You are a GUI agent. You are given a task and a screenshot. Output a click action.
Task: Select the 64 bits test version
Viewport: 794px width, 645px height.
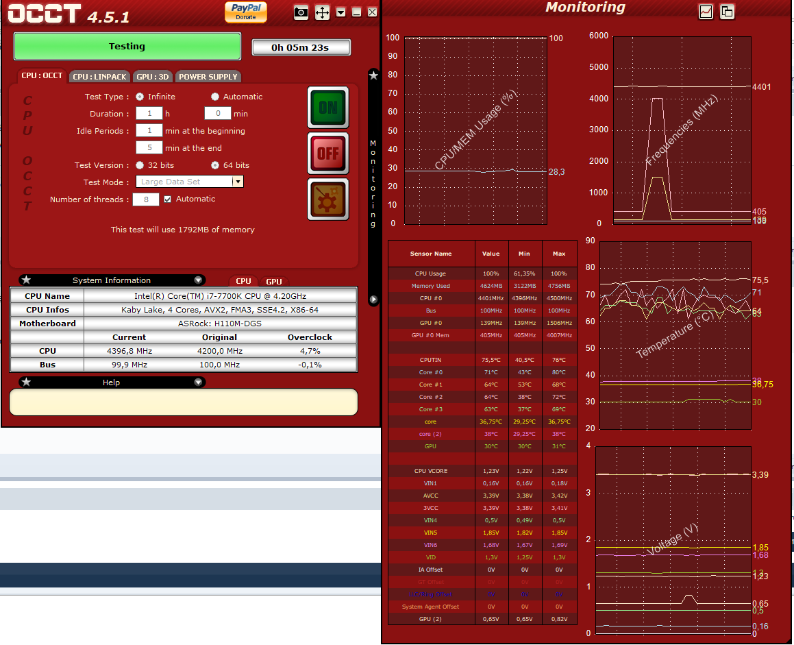(215, 165)
